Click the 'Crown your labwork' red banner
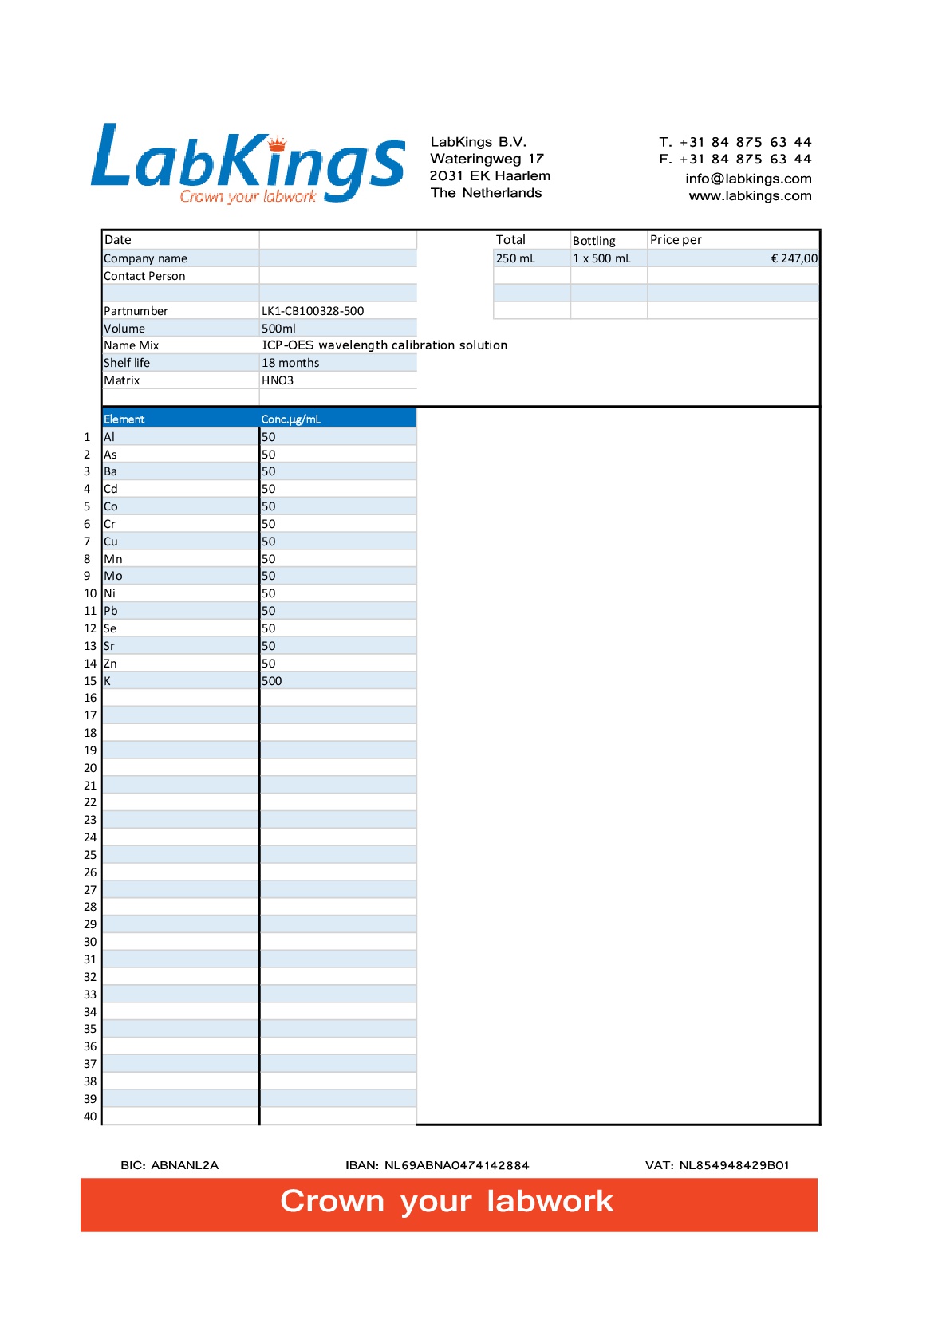This screenshot has width=950, height=1343. 449,1205
